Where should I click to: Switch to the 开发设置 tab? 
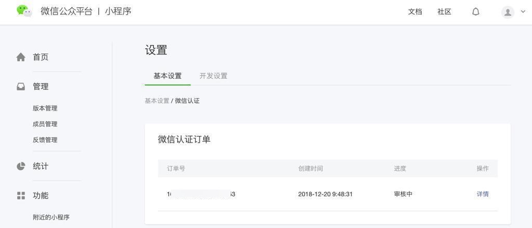[213, 76]
